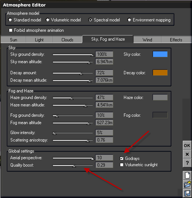Image resolution: width=192 pixels, height=198 pixels.
Task: Click the Haze ground density slider handle
Action: pyautogui.click(x=72, y=98)
